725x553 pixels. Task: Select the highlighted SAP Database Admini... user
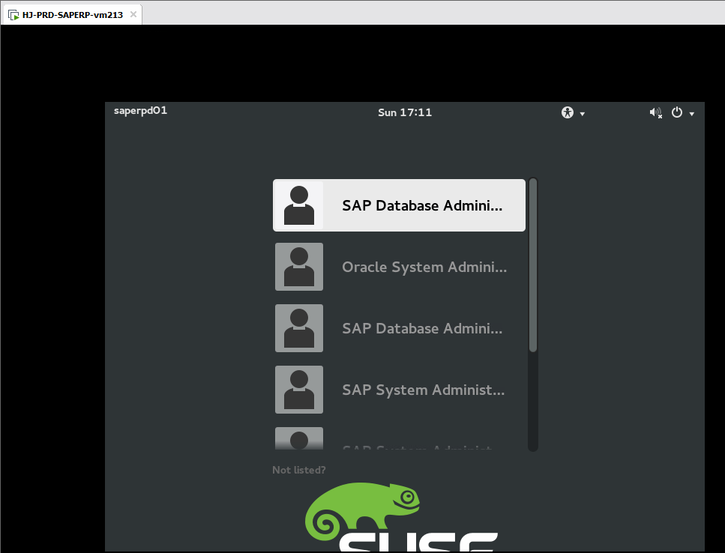[x=399, y=205]
